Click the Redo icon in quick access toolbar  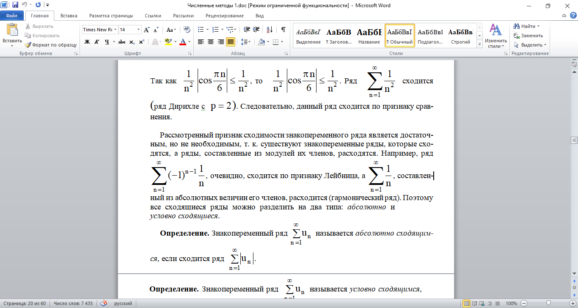tap(38, 5)
